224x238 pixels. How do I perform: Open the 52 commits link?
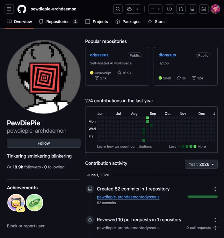tap(106, 203)
